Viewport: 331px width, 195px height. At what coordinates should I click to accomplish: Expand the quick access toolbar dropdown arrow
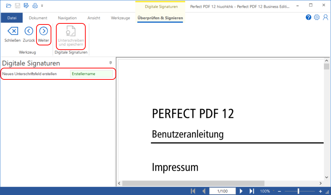coord(42,6)
